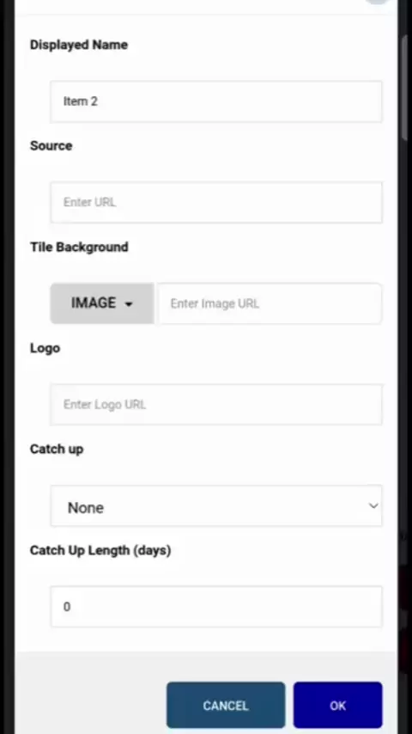The image size is (412, 734).
Task: Click the caret arrow beside IMAGE
Action: pos(129,304)
